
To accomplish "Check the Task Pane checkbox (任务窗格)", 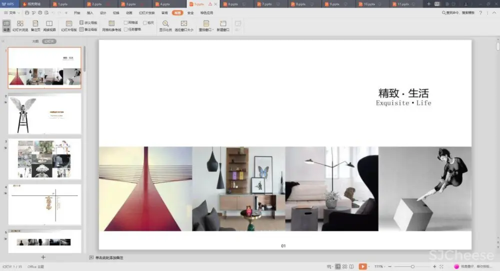I will (126, 29).
